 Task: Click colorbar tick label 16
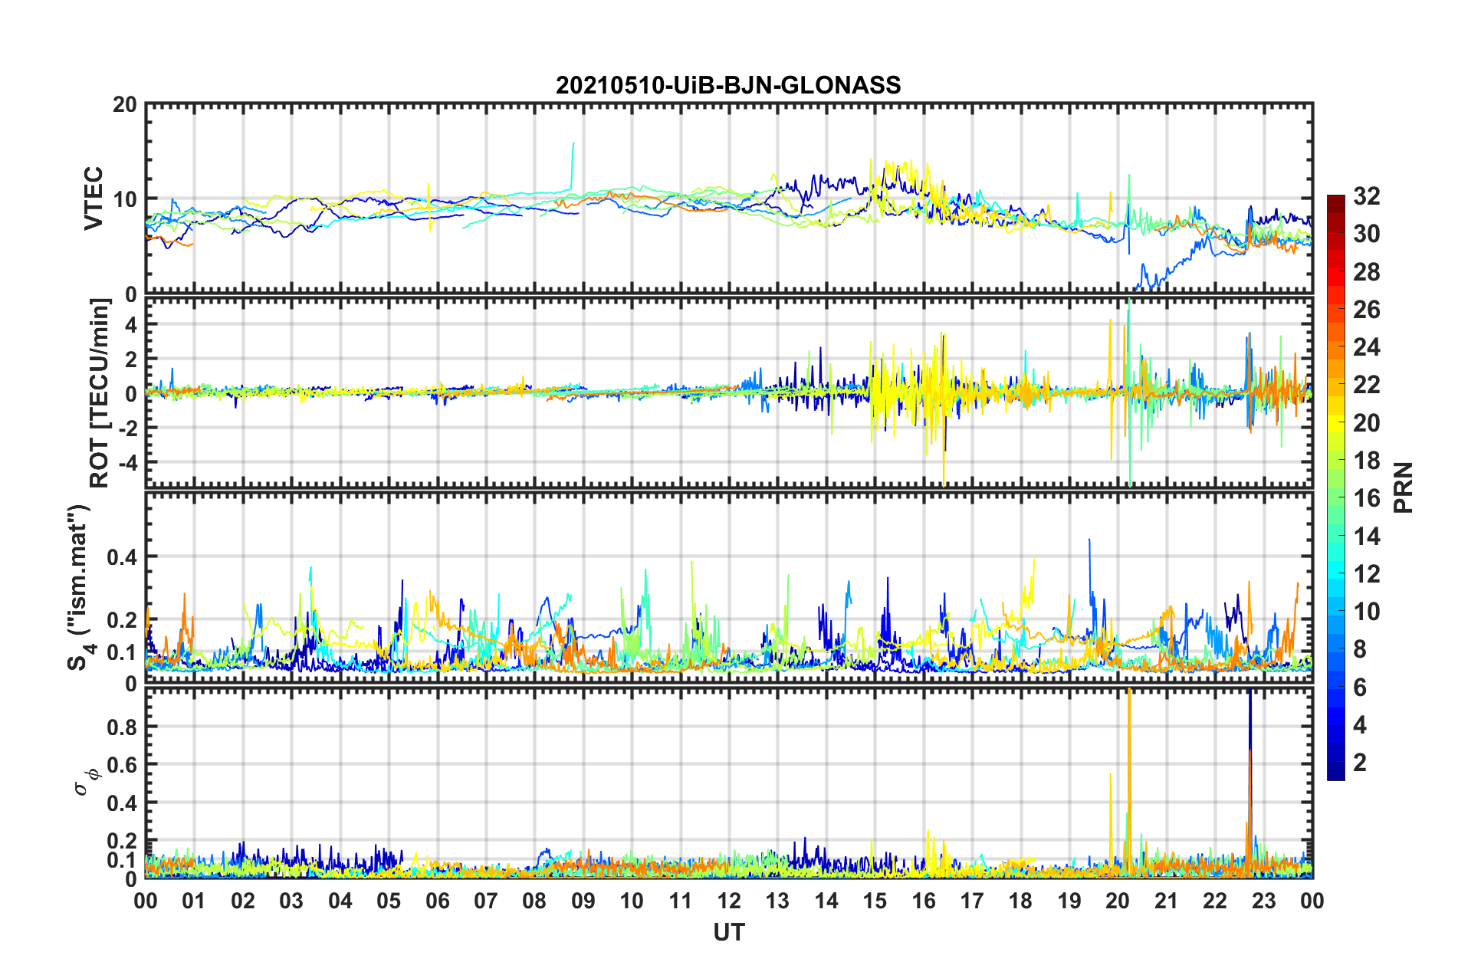1366,498
